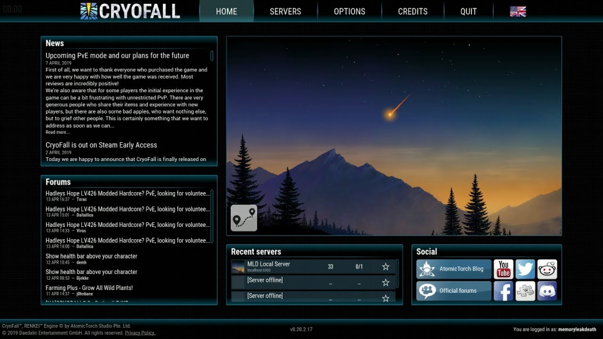Switch to the SERVERS tab

(285, 11)
